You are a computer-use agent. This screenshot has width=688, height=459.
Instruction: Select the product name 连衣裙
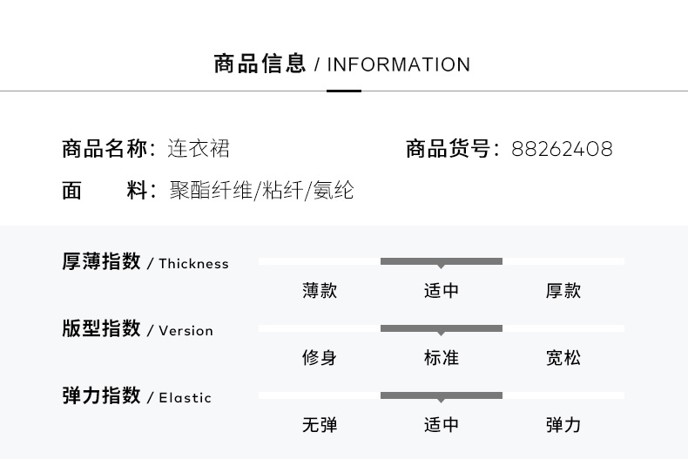[x=199, y=148]
